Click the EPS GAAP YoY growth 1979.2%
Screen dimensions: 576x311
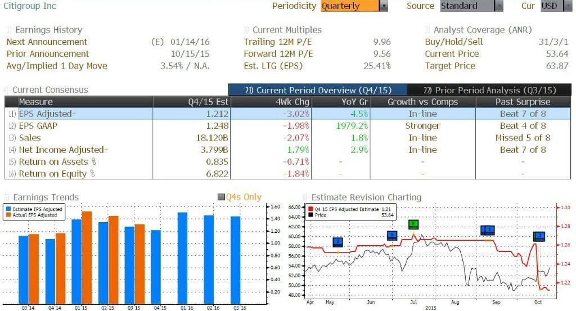352,126
